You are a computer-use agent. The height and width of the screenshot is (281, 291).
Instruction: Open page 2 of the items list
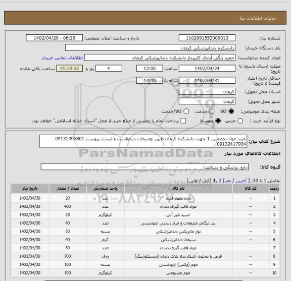[x=220, y=181]
